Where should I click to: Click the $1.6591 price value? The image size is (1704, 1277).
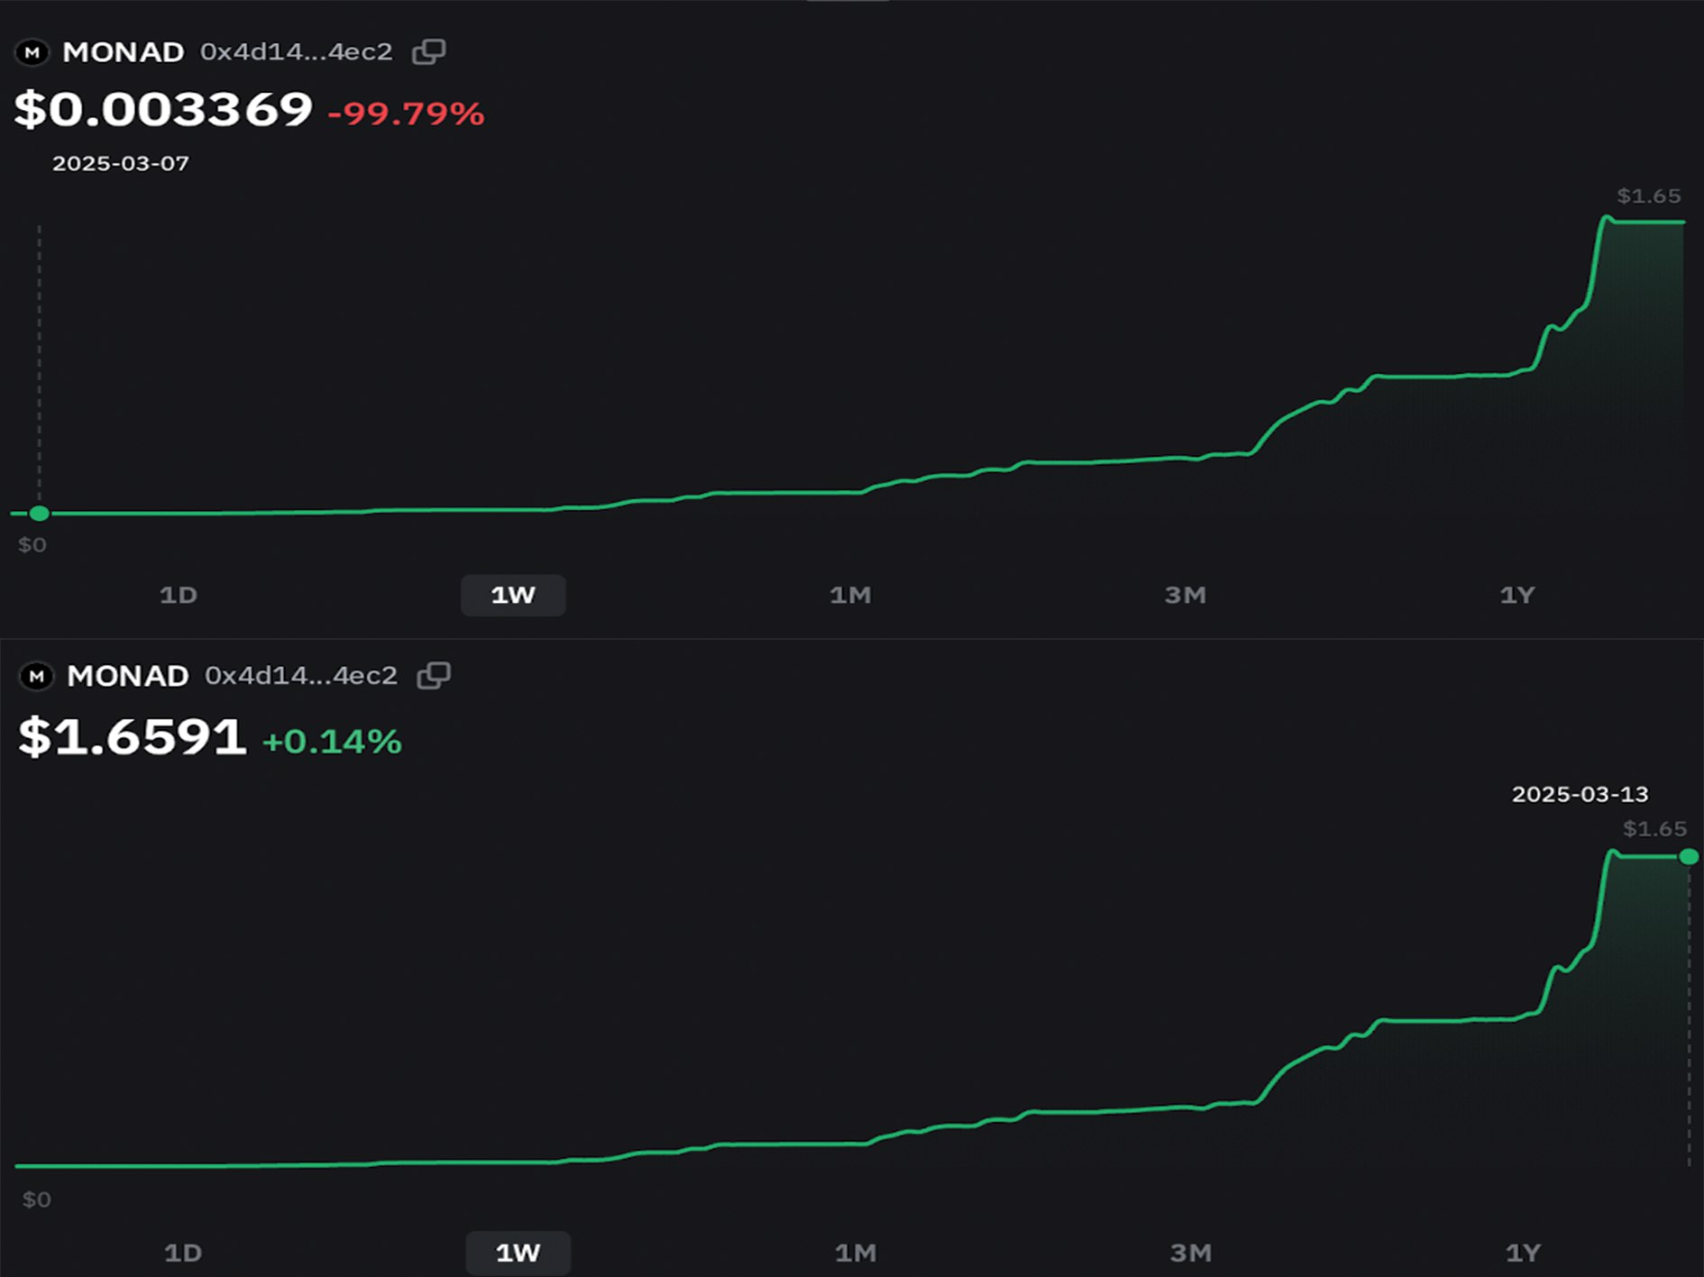pyautogui.click(x=133, y=737)
